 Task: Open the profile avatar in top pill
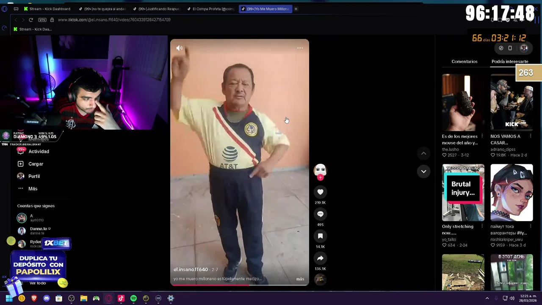coord(524,48)
